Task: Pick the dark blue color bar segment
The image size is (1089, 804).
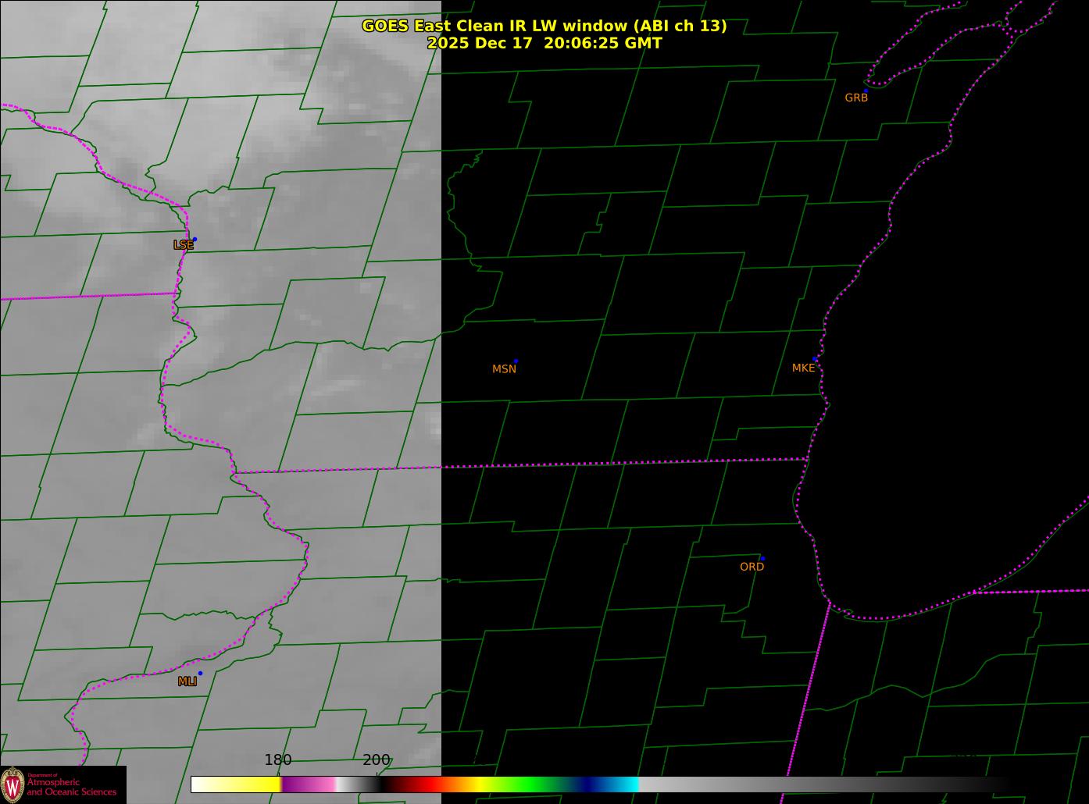Action: 595,784
